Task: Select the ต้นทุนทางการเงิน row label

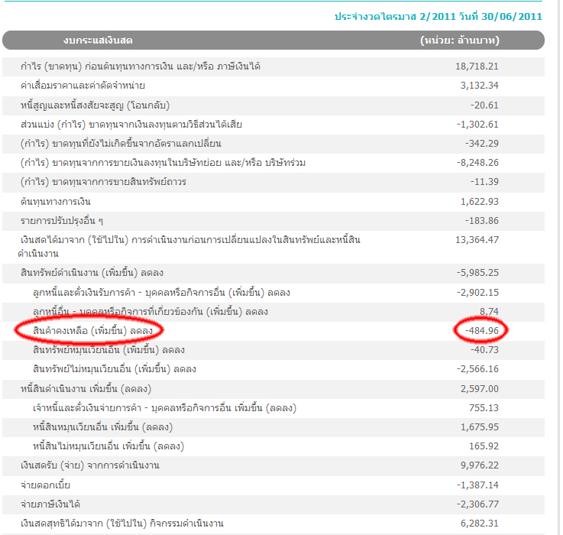Action: click(56, 202)
